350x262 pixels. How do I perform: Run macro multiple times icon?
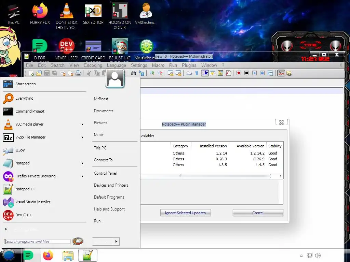[262, 73]
